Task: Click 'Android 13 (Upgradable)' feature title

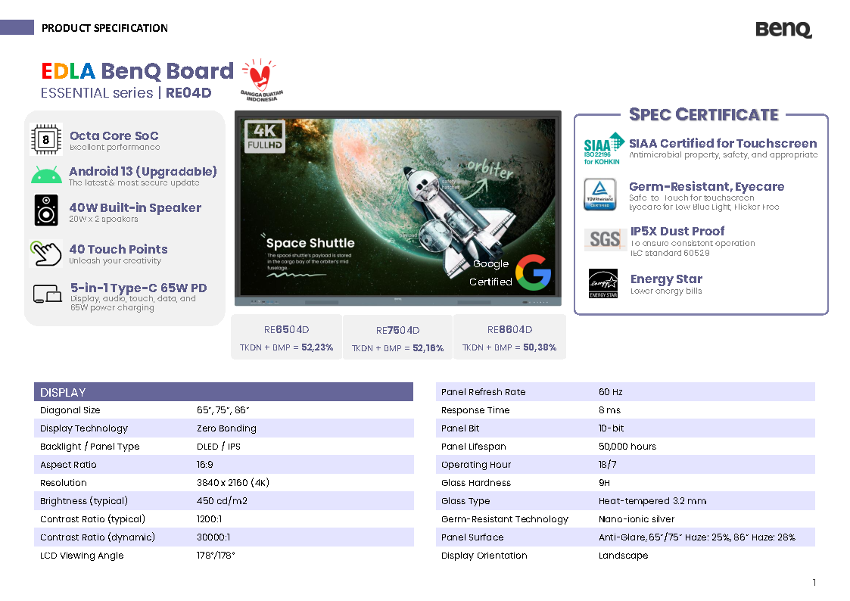Action: pos(143,171)
